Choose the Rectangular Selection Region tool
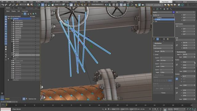The height and width of the screenshot is (111, 197). tap(35, 5)
